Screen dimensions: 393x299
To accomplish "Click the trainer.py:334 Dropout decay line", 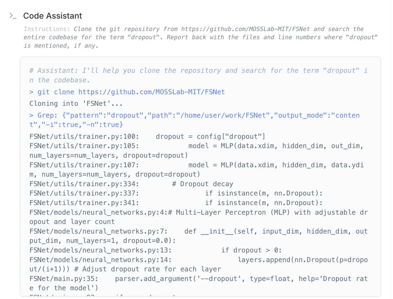I will [131, 184].
